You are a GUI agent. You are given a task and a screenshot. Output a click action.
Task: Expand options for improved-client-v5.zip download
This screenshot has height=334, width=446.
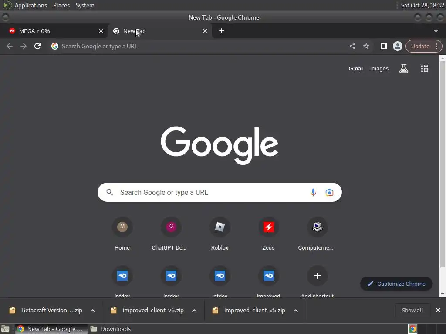pos(296,311)
